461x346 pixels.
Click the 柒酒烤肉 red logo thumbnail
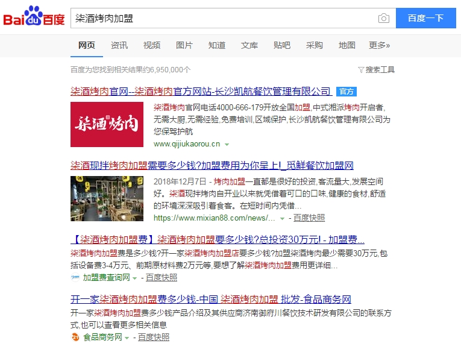107,124
